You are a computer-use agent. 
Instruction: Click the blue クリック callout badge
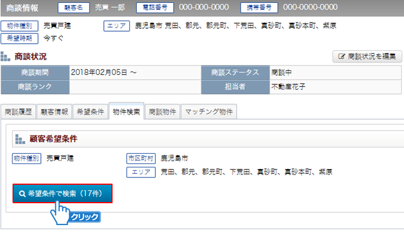tap(84, 217)
